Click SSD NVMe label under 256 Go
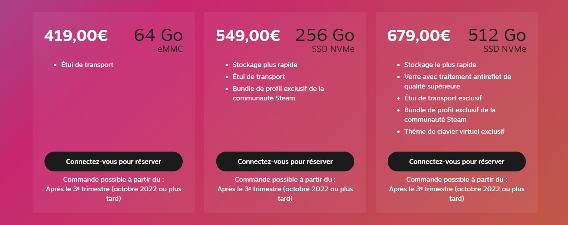 pyautogui.click(x=333, y=50)
